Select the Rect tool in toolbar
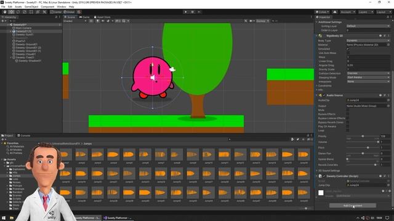The width and height of the screenshot is (394, 221). (x=31, y=12)
